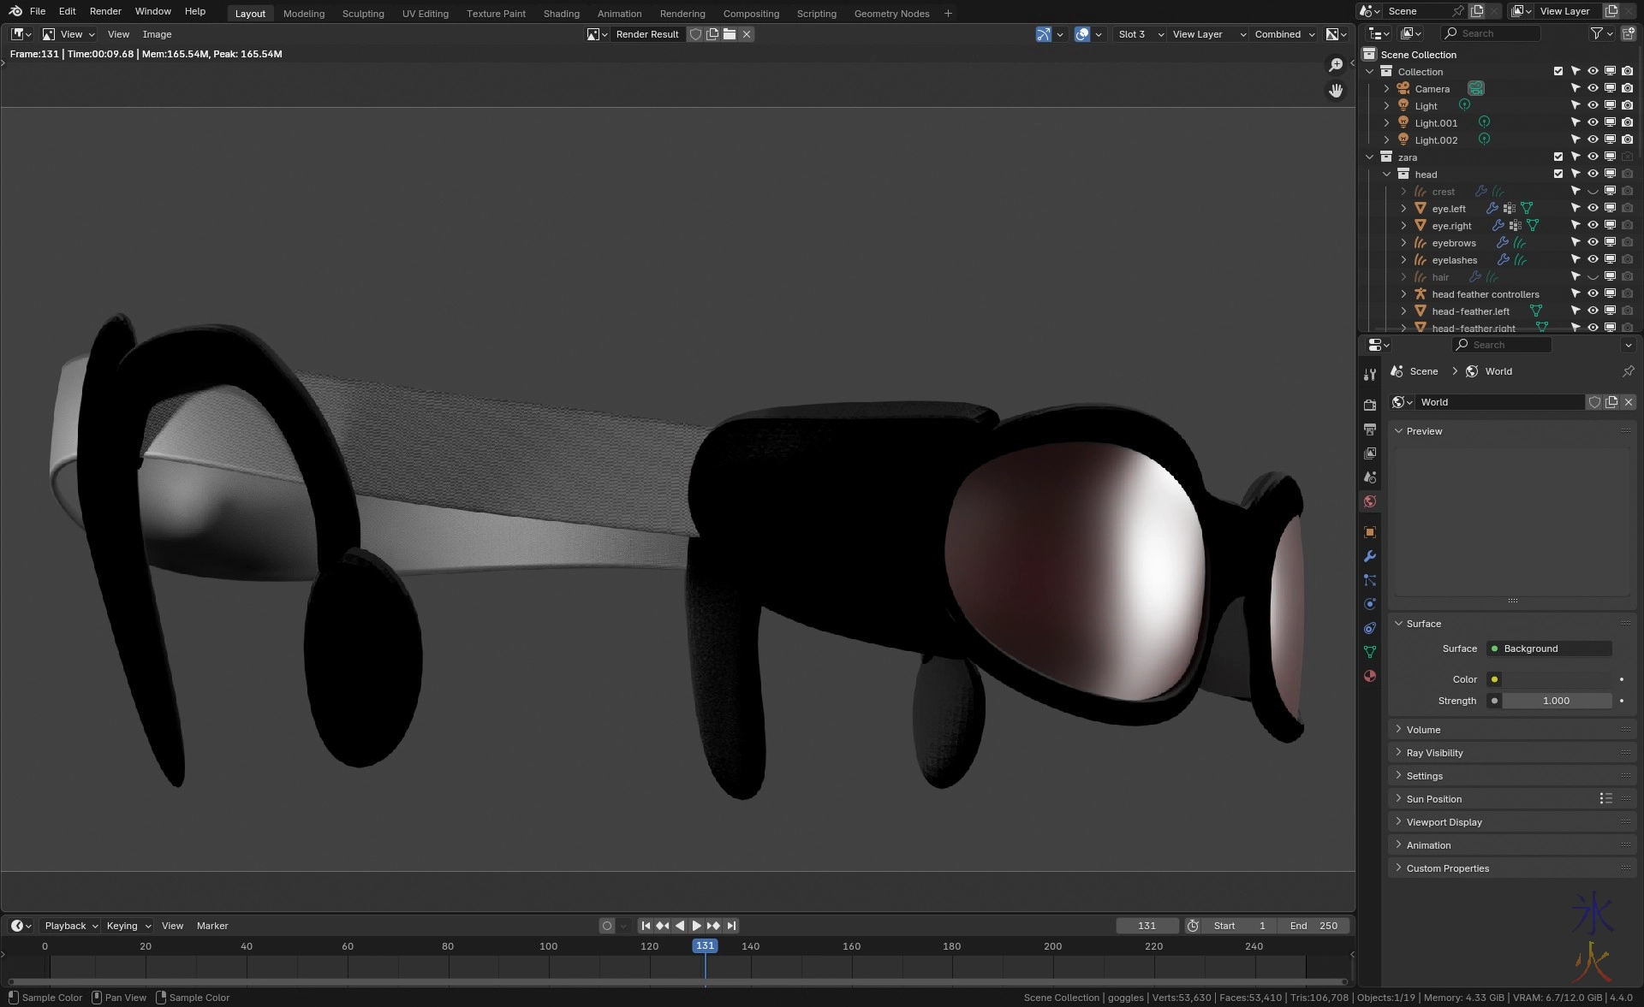The height and width of the screenshot is (1007, 1644).
Task: Click the Physics properties tab icon
Action: [1370, 604]
